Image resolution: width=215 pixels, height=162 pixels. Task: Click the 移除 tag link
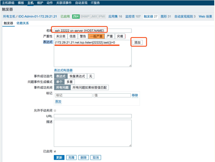135,95
